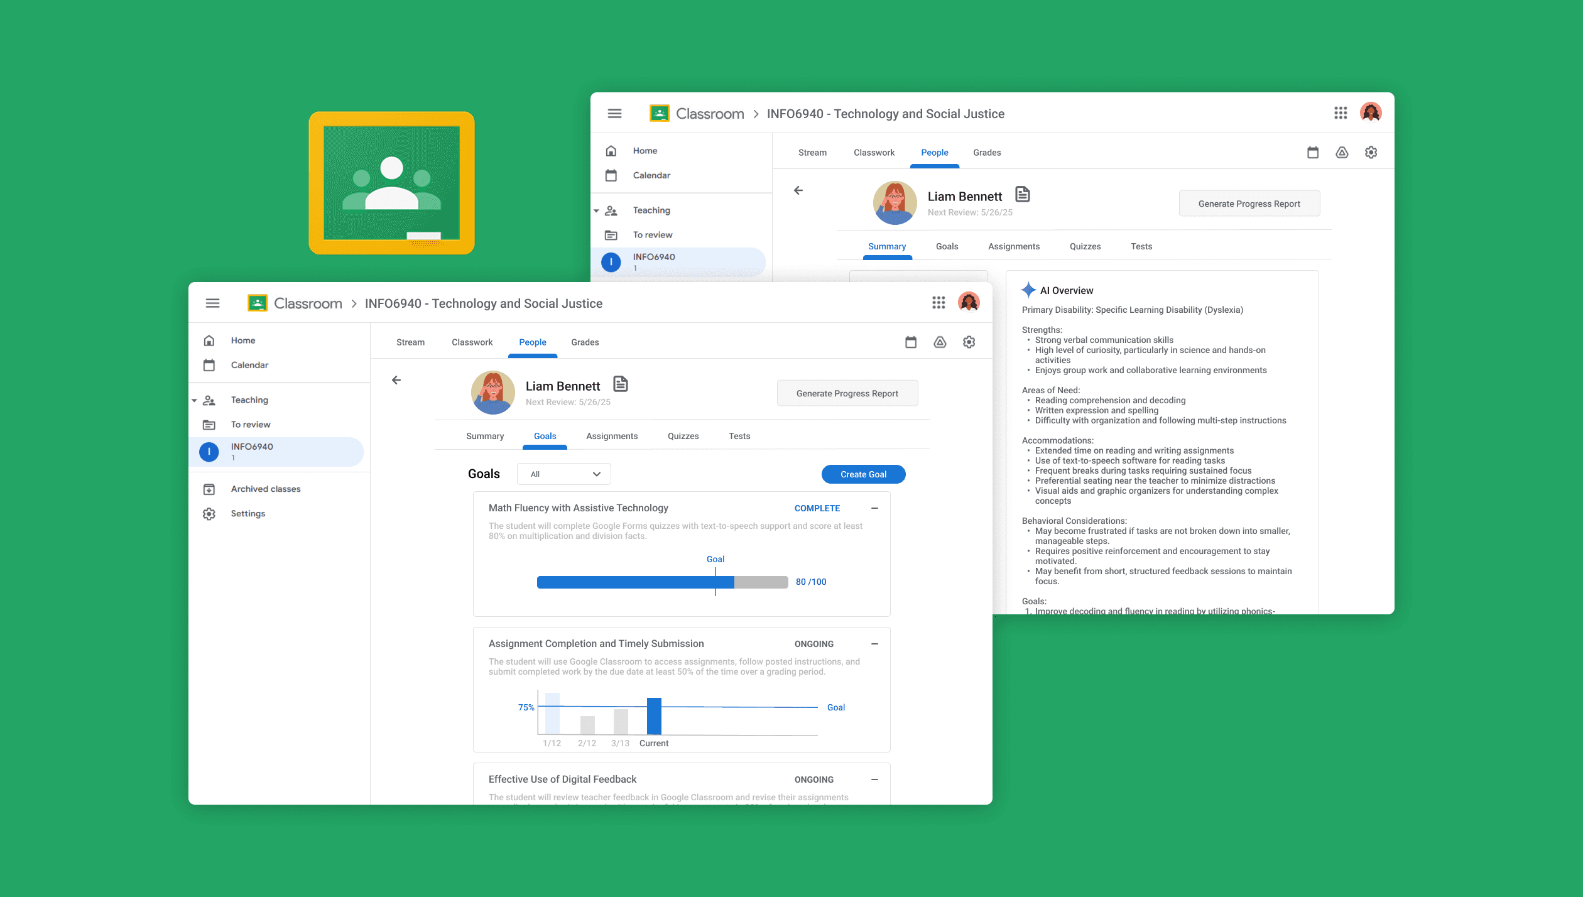This screenshot has width=1583, height=897.
Task: Click back arrow beside Liam Bennett in the front window
Action: click(396, 380)
